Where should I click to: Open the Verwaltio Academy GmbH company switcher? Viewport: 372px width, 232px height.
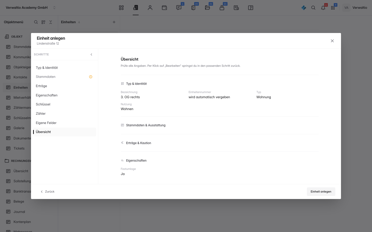pyautogui.click(x=31, y=8)
